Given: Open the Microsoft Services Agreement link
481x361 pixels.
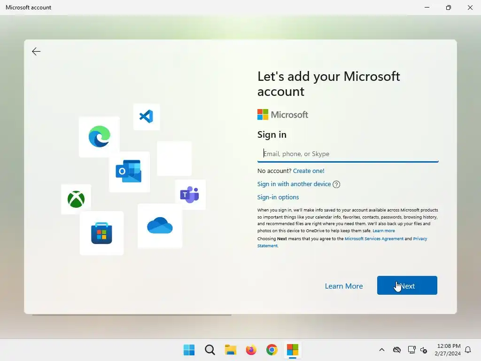Looking at the screenshot, I should pyautogui.click(x=374, y=238).
